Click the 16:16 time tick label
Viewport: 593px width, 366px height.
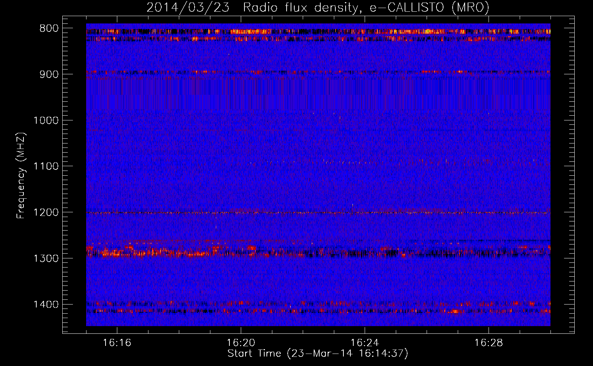click(117, 343)
